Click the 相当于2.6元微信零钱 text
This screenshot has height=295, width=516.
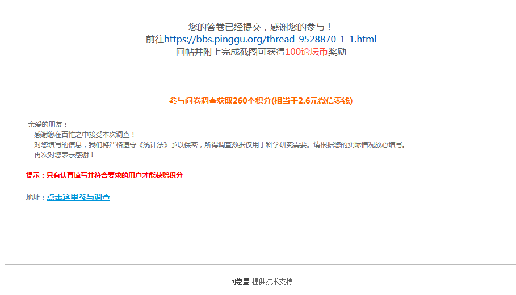312,101
